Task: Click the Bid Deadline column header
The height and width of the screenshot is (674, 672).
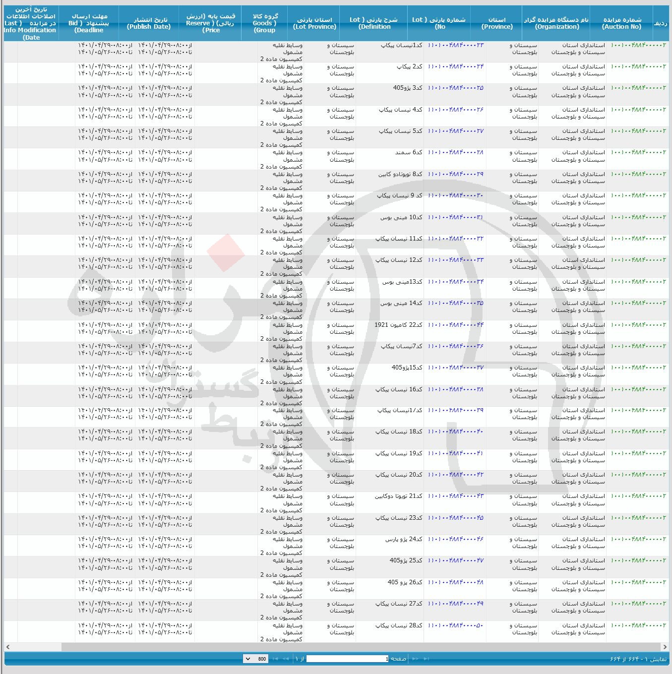Action: coord(89,23)
